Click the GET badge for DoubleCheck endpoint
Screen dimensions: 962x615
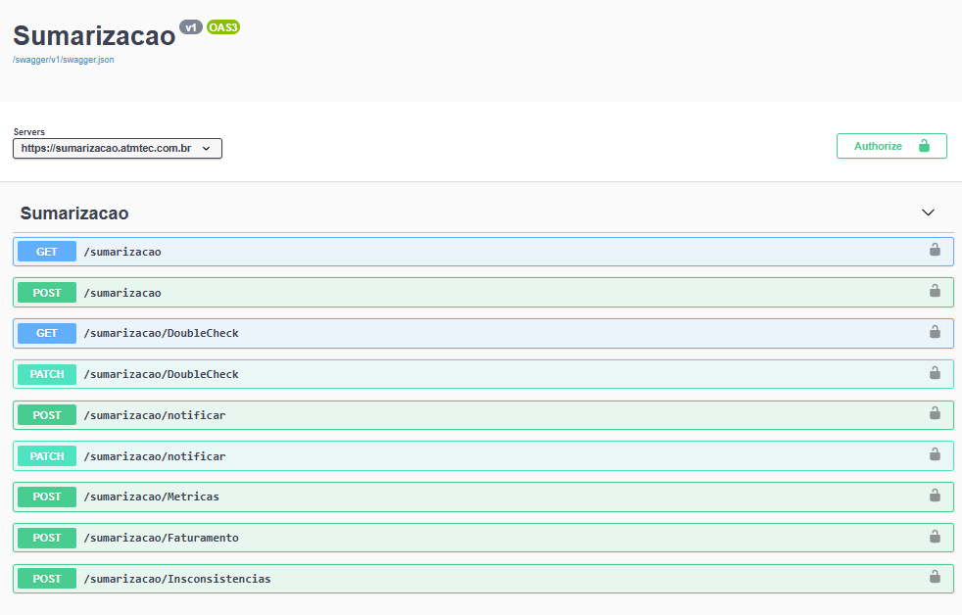[47, 333]
